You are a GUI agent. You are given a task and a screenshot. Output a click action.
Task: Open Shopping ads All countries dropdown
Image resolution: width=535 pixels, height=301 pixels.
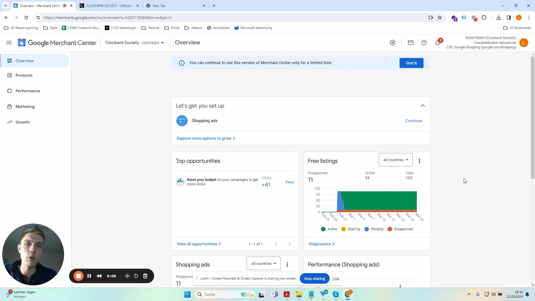(264, 264)
